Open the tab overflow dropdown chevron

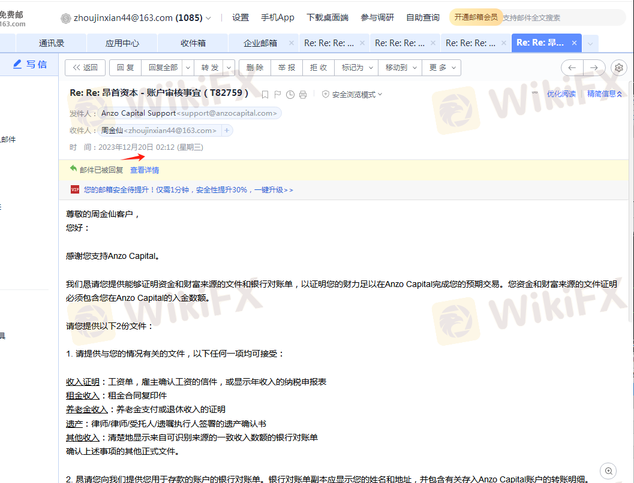coord(590,44)
